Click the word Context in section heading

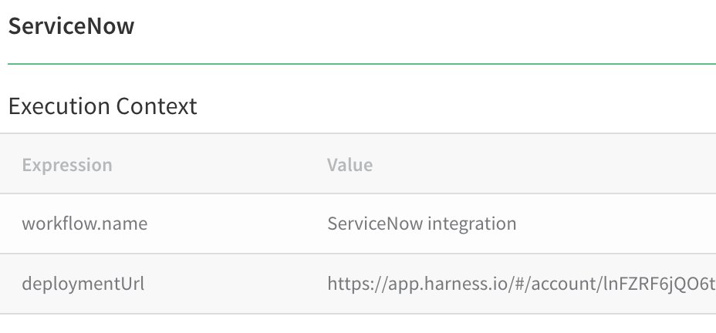coord(157,106)
